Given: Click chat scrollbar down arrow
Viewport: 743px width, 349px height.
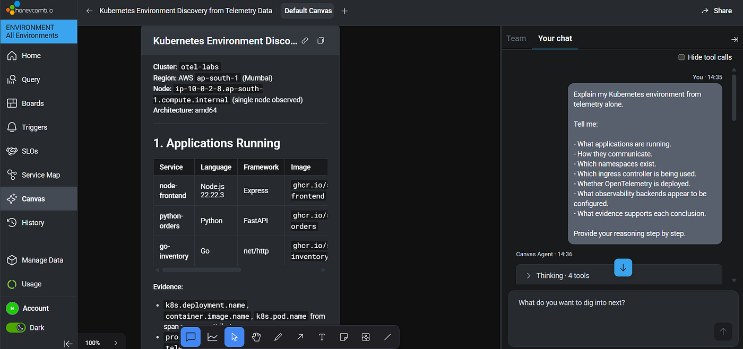Looking at the screenshot, I should 734,281.
